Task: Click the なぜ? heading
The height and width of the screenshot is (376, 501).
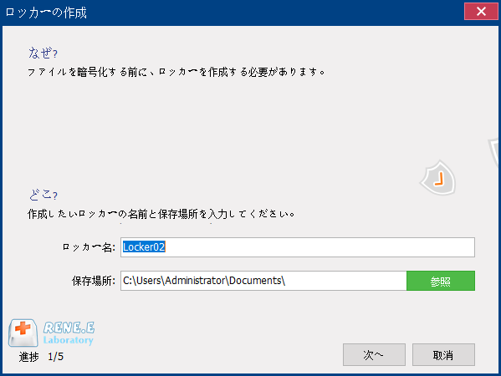Action: tap(43, 53)
